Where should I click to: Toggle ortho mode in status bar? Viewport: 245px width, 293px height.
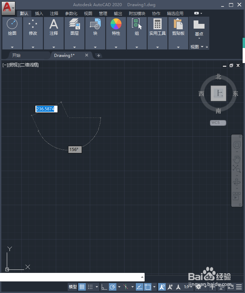point(104,287)
